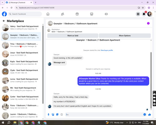Open Lauren's 1 Bedroom conversation

pos(21,116)
